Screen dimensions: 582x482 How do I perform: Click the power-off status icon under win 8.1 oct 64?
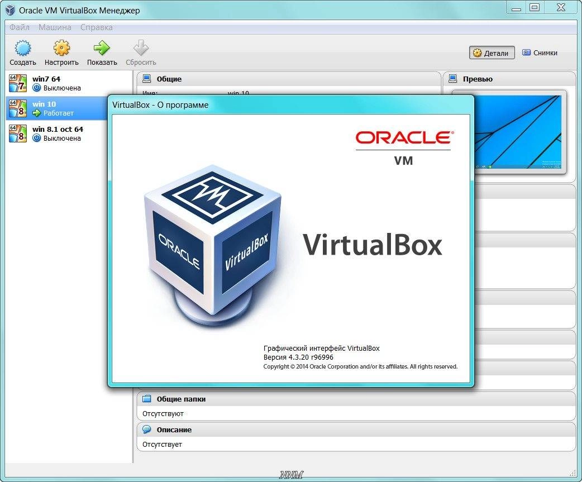36,138
